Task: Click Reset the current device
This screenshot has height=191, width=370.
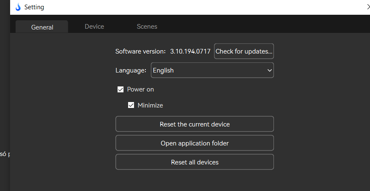Action: pyautogui.click(x=195, y=124)
